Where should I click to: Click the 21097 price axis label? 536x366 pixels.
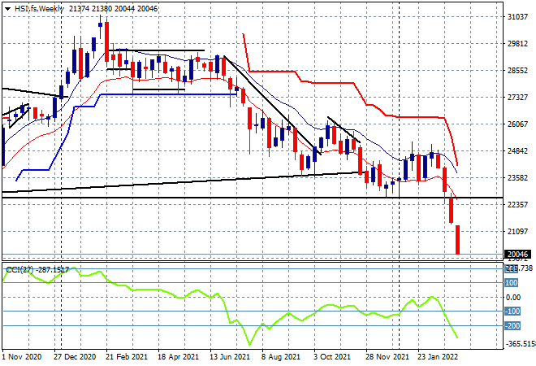point(517,232)
